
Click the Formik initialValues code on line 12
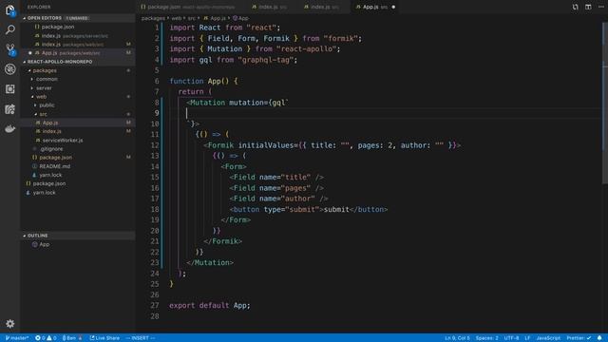(x=332, y=145)
